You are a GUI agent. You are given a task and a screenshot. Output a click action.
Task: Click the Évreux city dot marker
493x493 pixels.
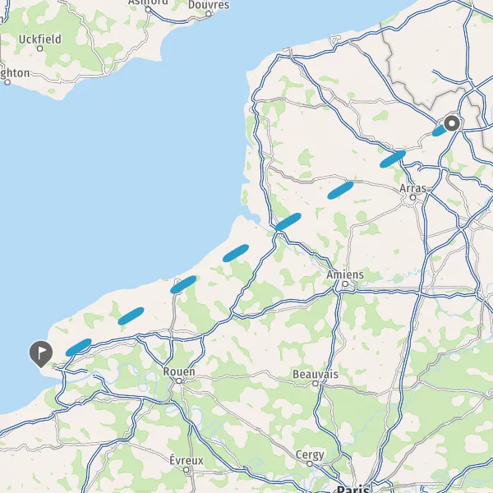(x=187, y=470)
